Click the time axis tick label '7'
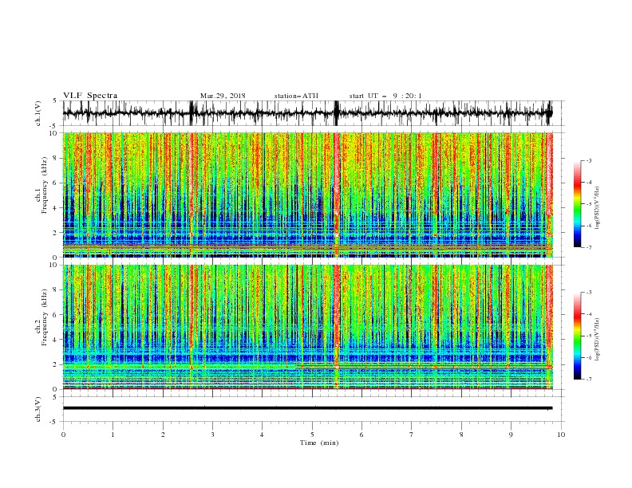Viewport: 632px width, 488px height. (412, 435)
